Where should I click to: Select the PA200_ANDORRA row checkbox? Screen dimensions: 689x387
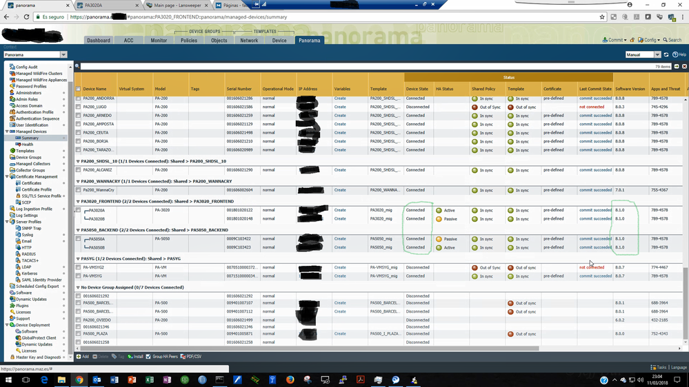[x=78, y=98]
